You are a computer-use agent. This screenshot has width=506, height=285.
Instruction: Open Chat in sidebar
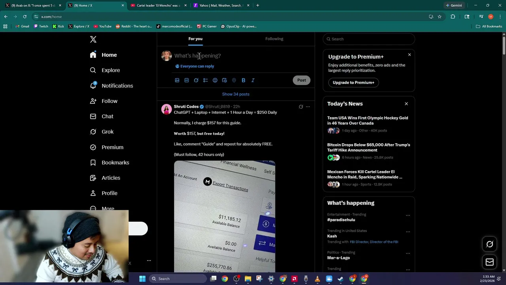point(102,116)
